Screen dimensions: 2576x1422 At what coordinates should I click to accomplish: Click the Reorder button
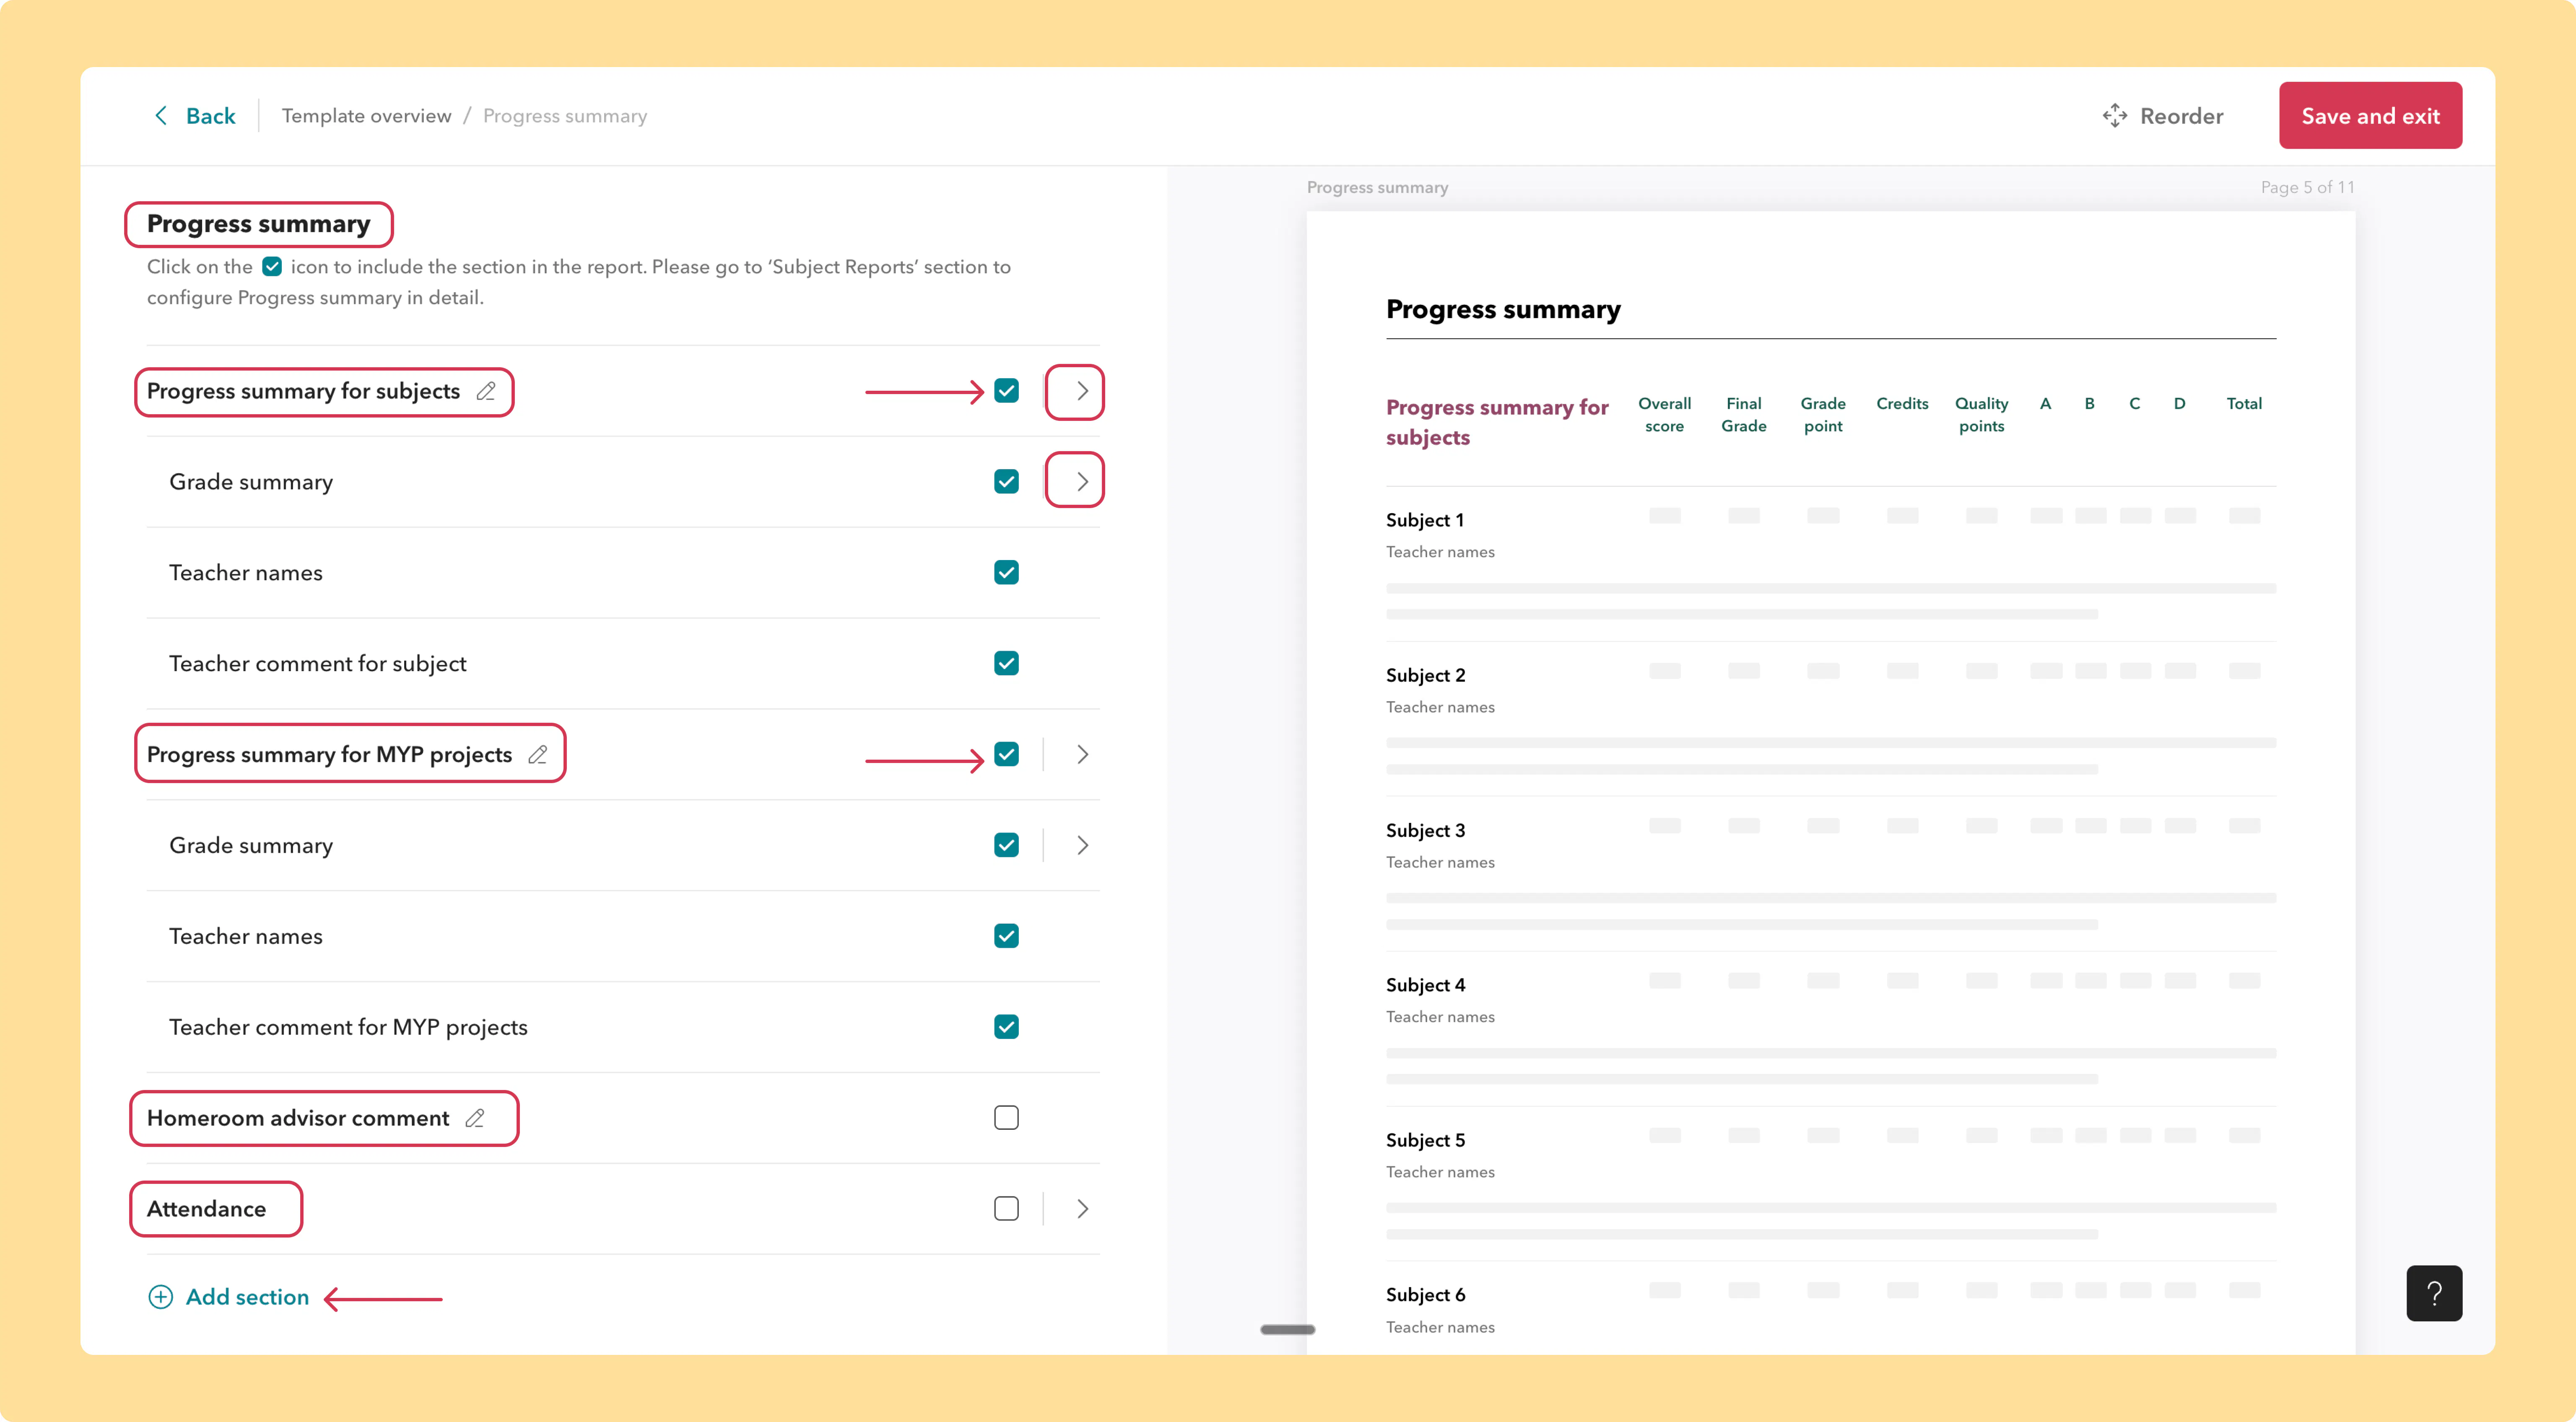2162,116
